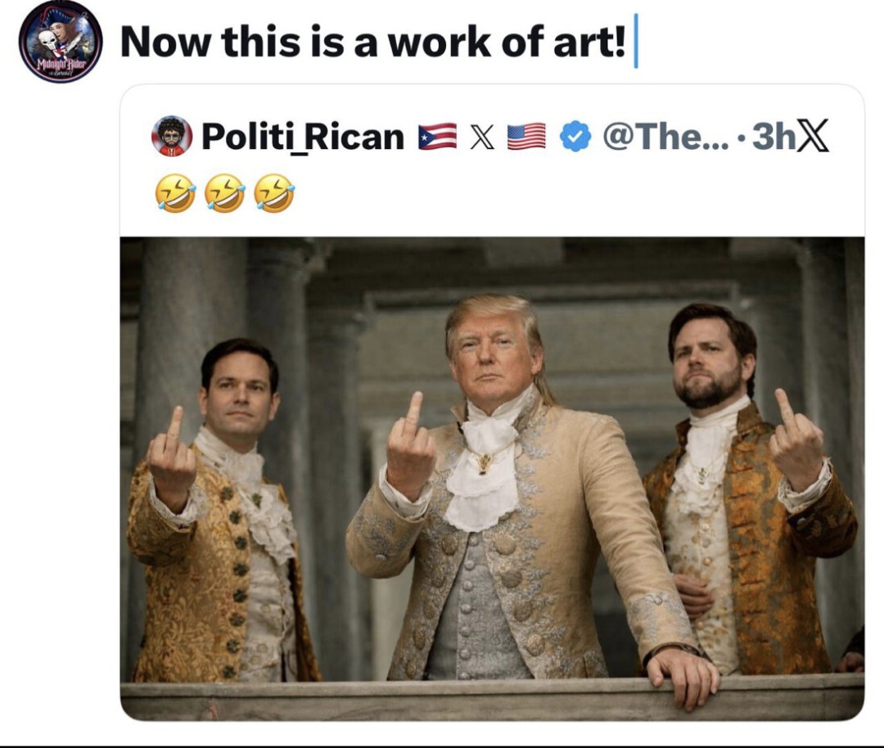Click the large X logo beside the timestamp

point(812,137)
